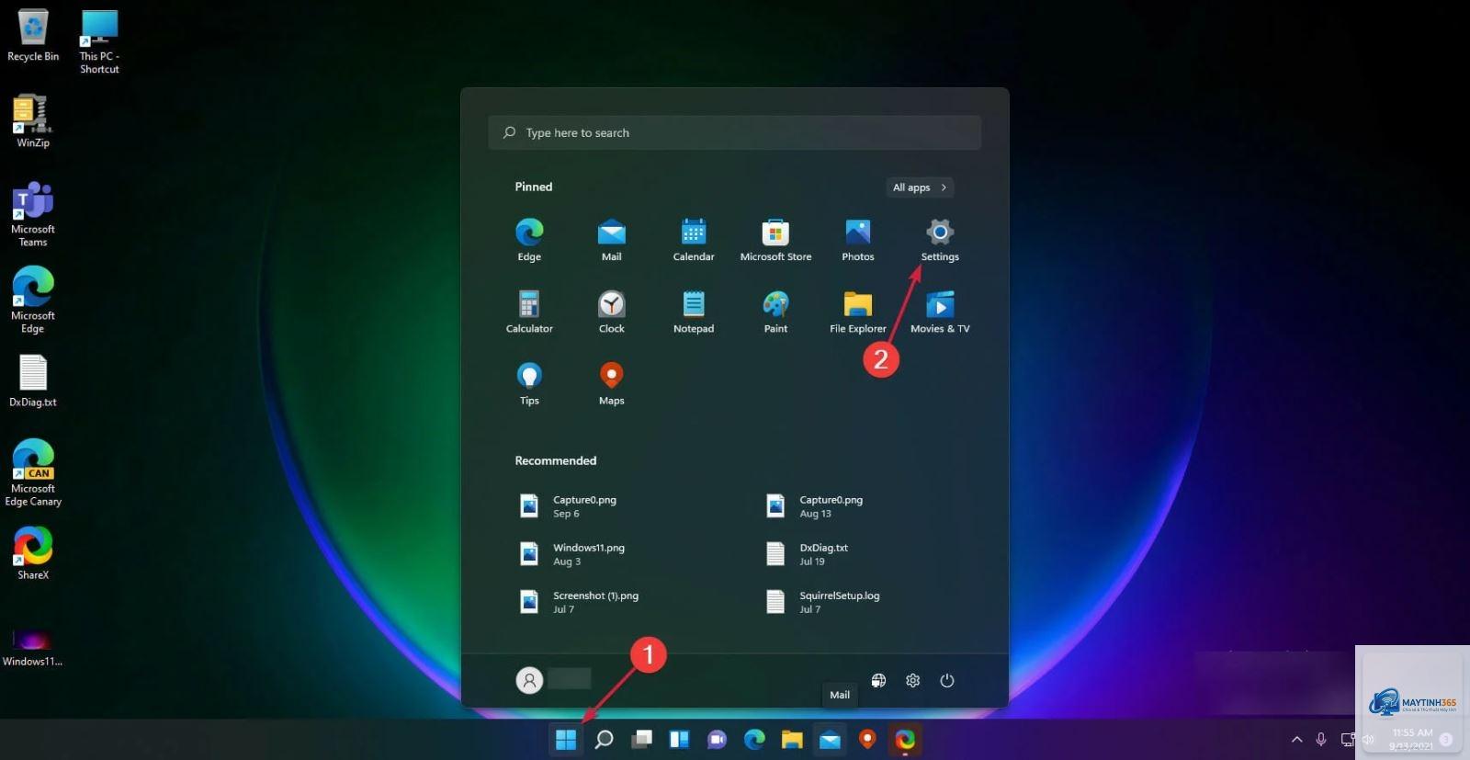The width and height of the screenshot is (1470, 760).
Task: Open pinned File Explorer
Action: click(x=857, y=312)
